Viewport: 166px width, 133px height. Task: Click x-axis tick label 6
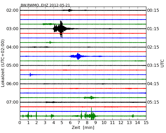click(x=70, y=123)
